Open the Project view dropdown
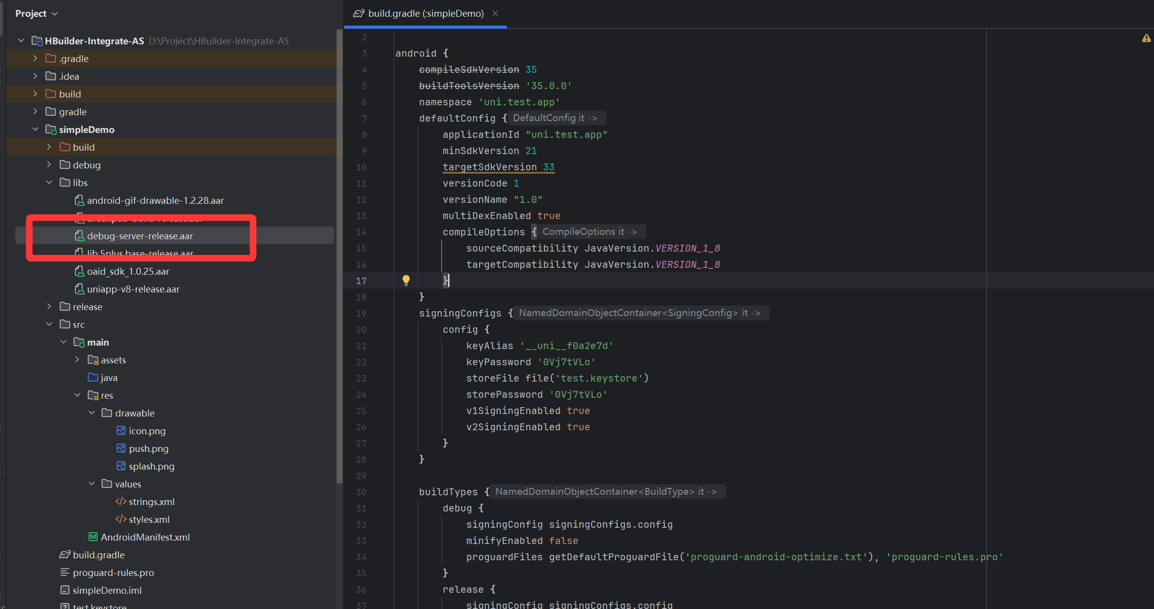The width and height of the screenshot is (1154, 609). coord(36,13)
